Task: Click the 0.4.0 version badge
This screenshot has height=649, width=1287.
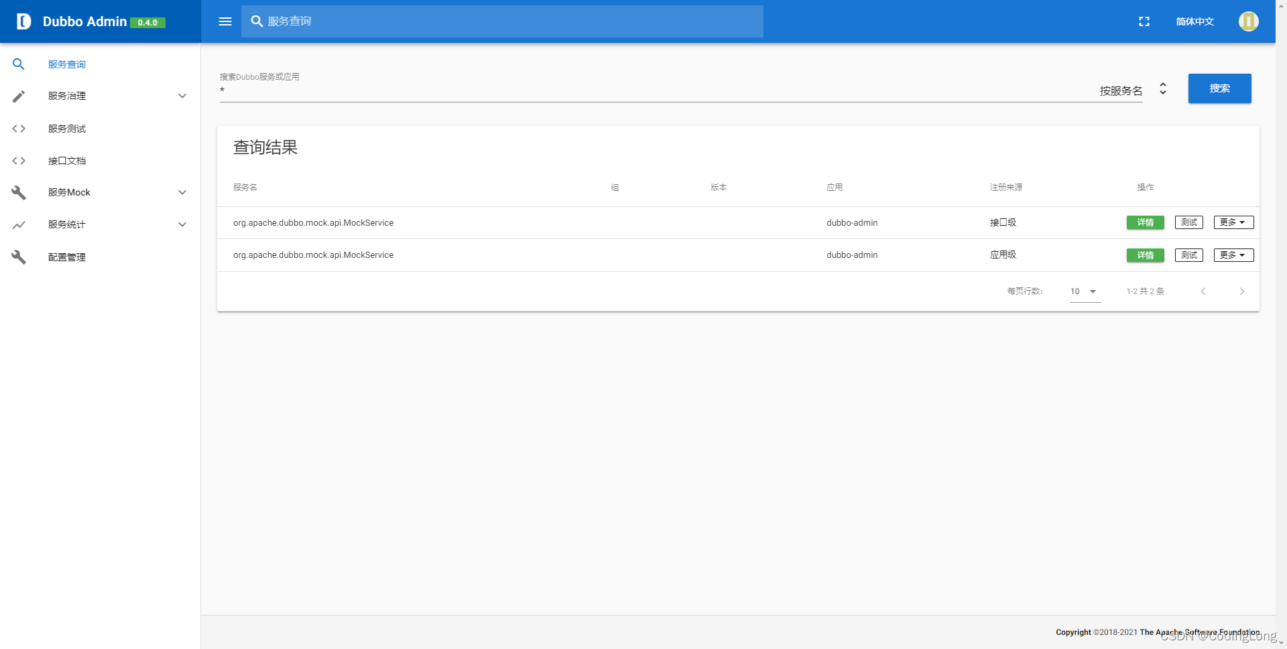Action: pyautogui.click(x=147, y=22)
